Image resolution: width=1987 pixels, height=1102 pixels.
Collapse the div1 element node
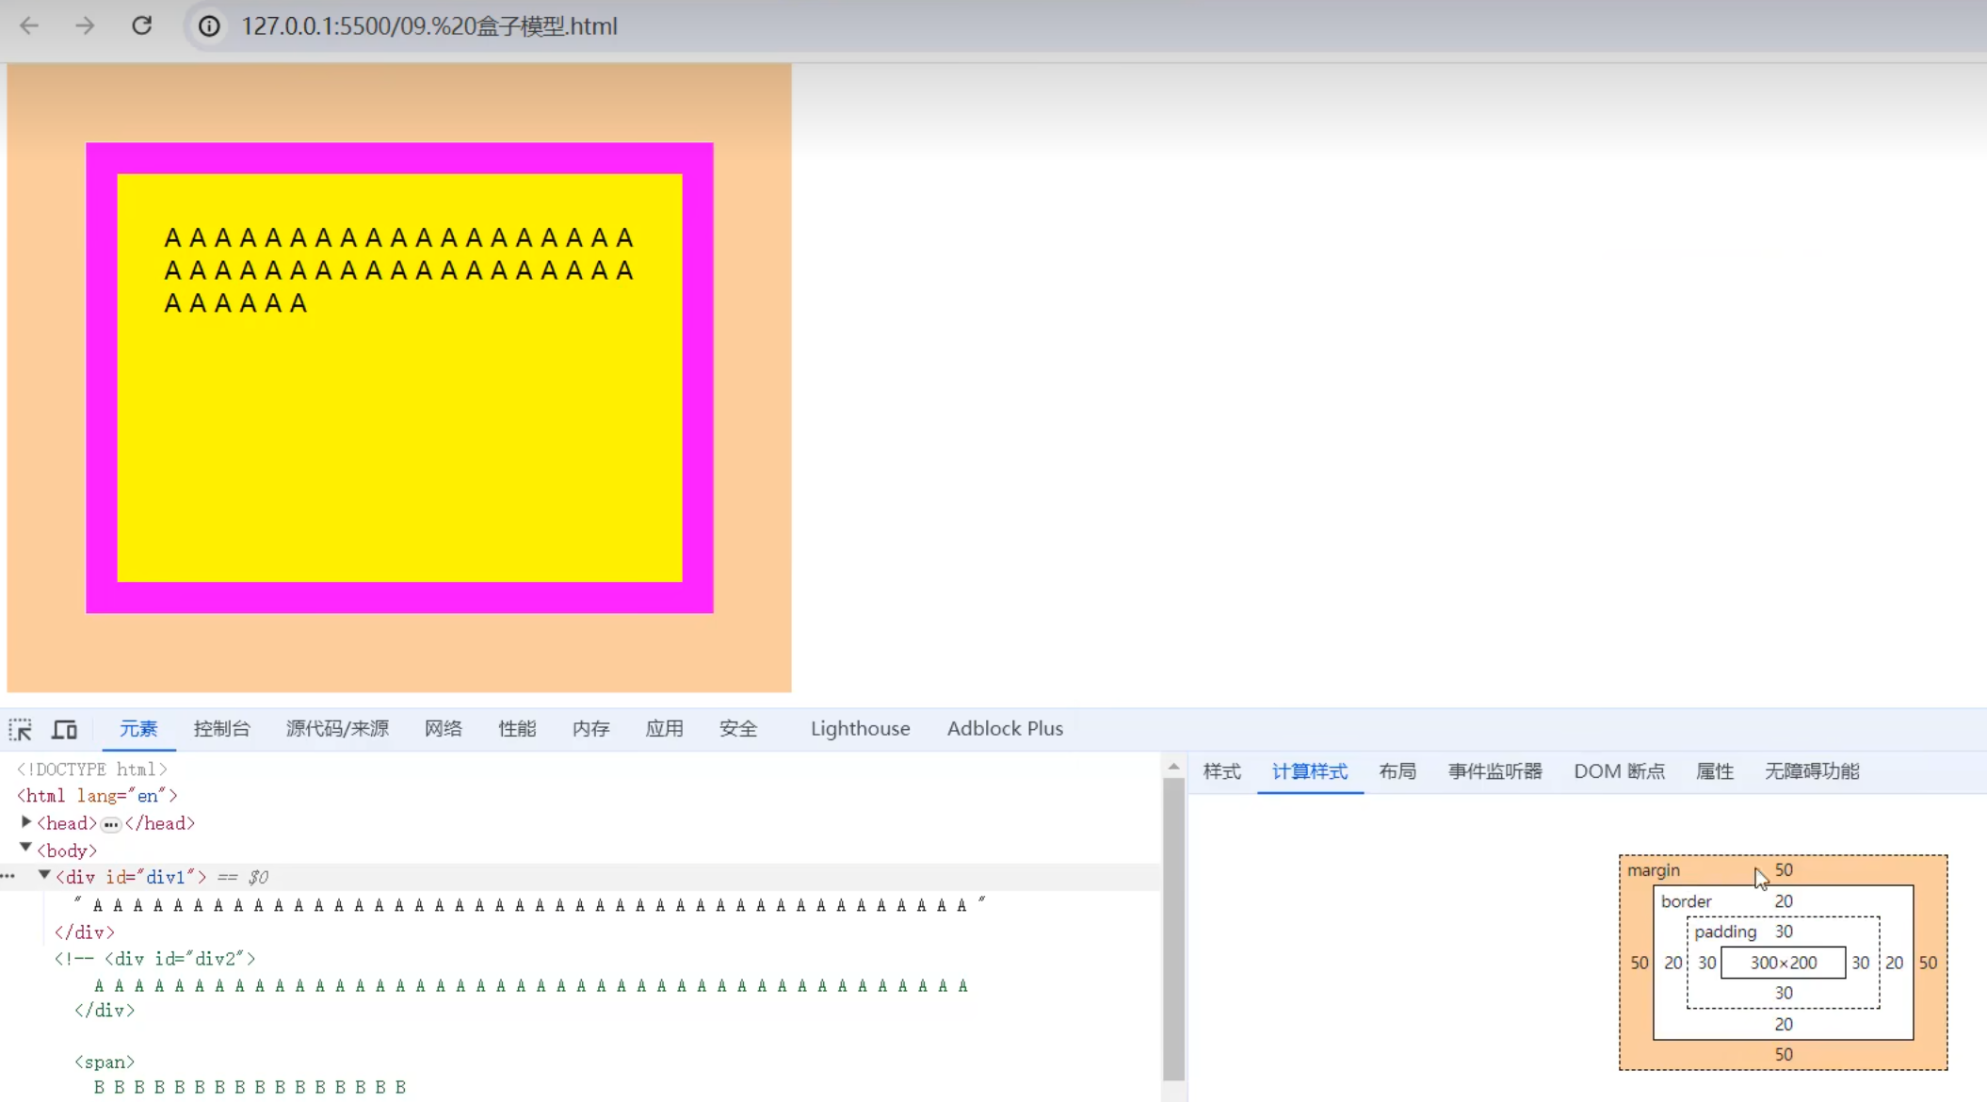click(44, 875)
